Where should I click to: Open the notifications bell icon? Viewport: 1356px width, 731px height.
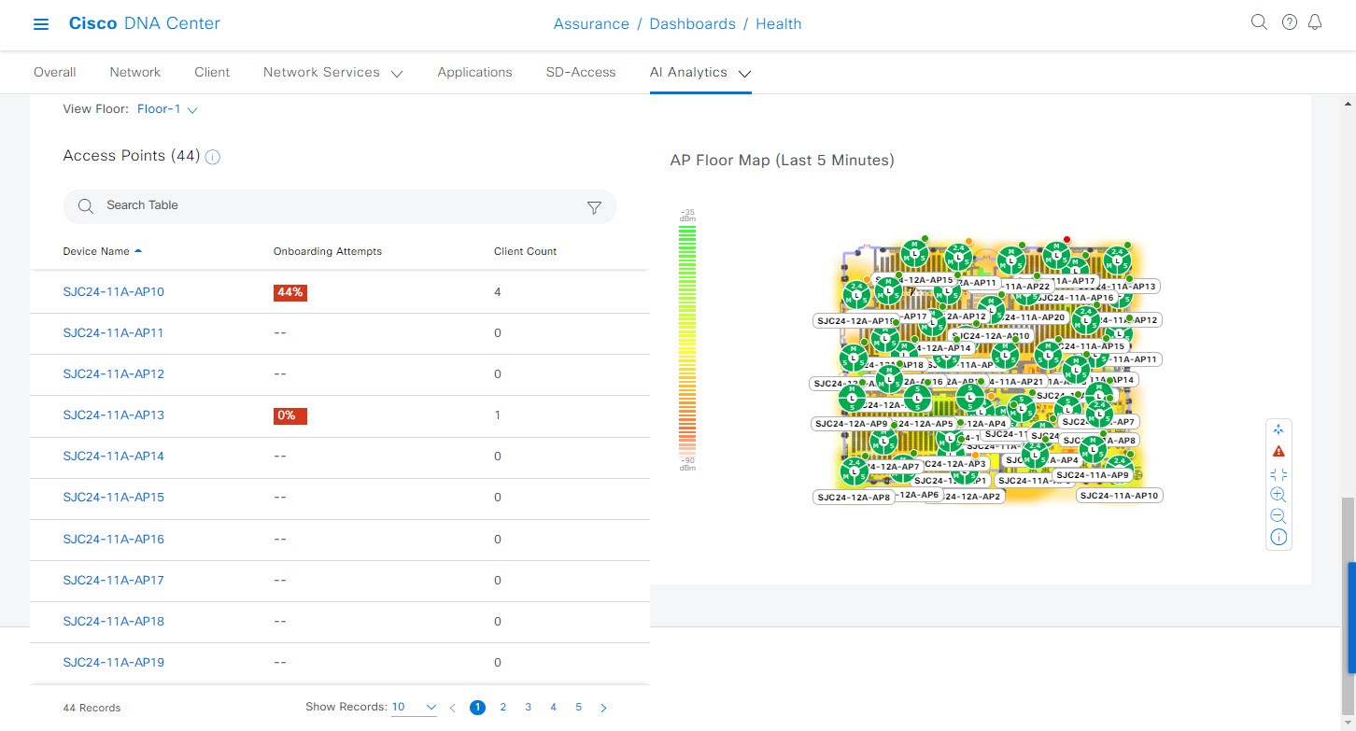(x=1315, y=22)
